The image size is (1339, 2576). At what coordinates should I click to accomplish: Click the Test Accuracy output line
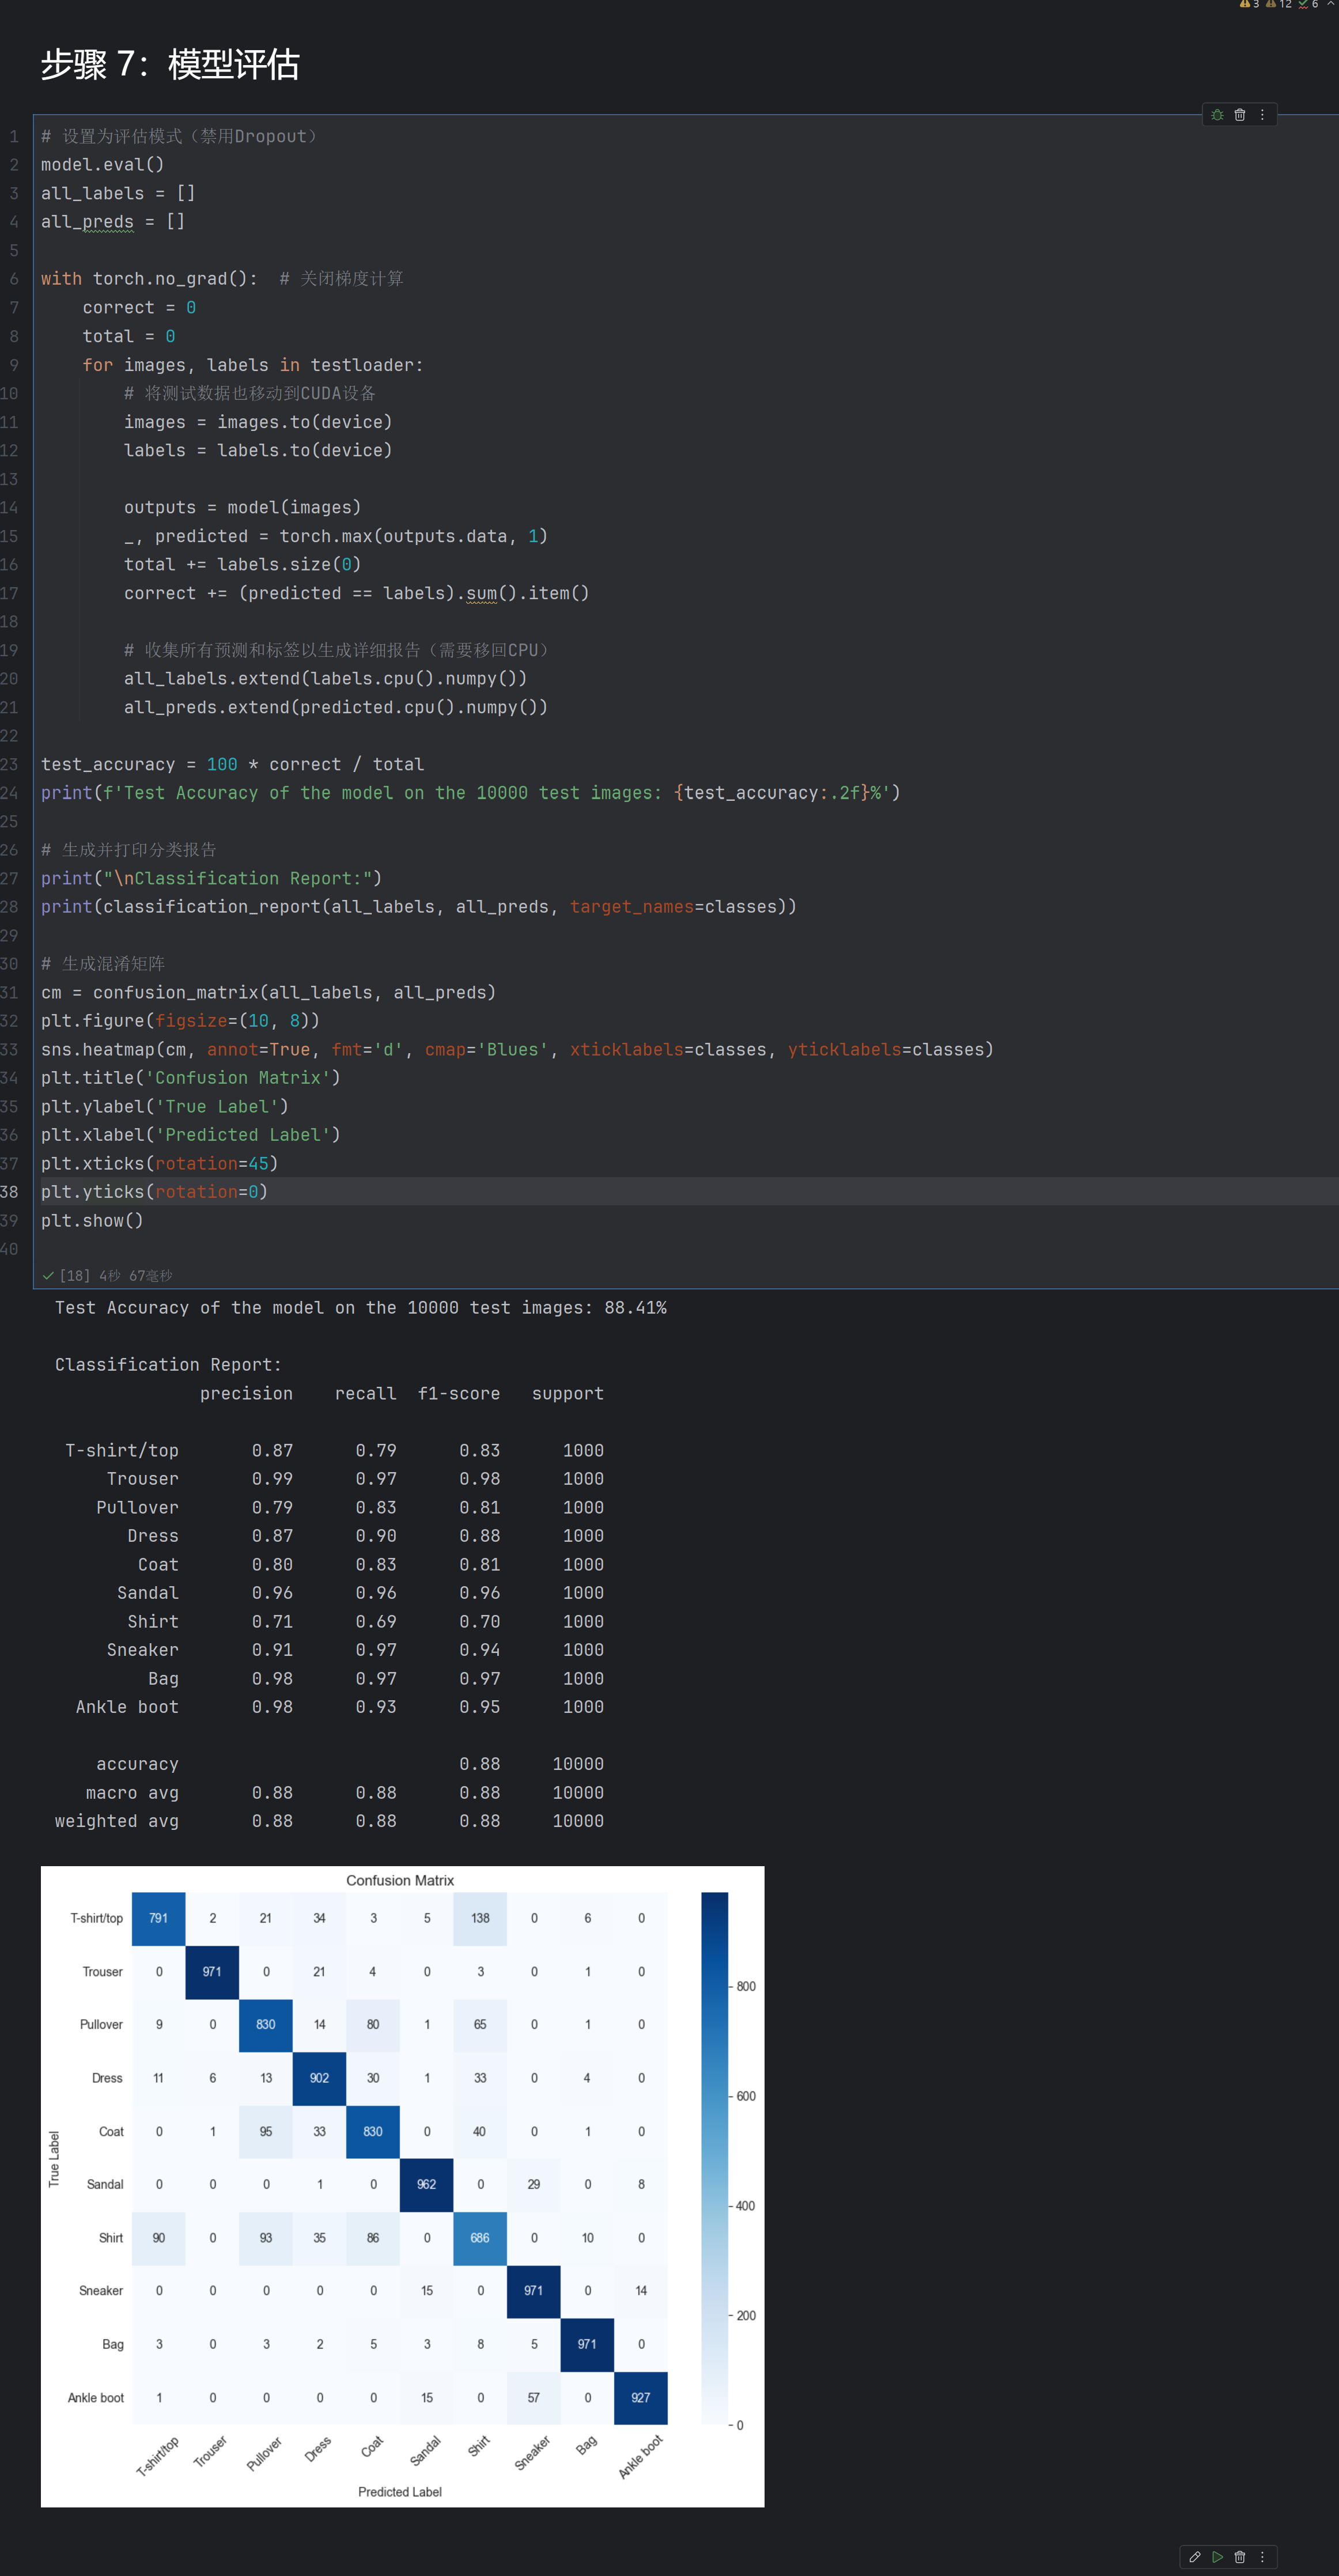(x=361, y=1307)
